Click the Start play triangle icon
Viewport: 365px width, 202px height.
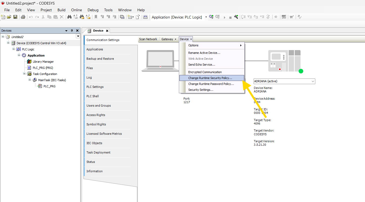point(225,17)
